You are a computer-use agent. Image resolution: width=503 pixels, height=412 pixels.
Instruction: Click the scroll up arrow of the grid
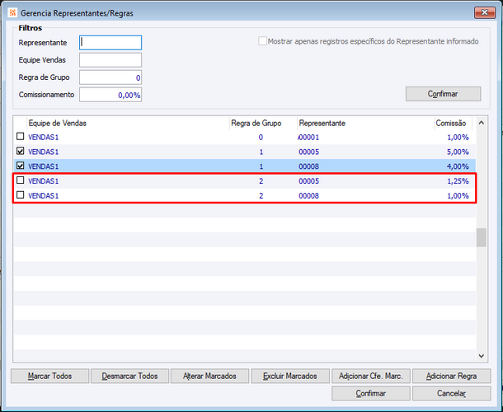[x=482, y=123]
